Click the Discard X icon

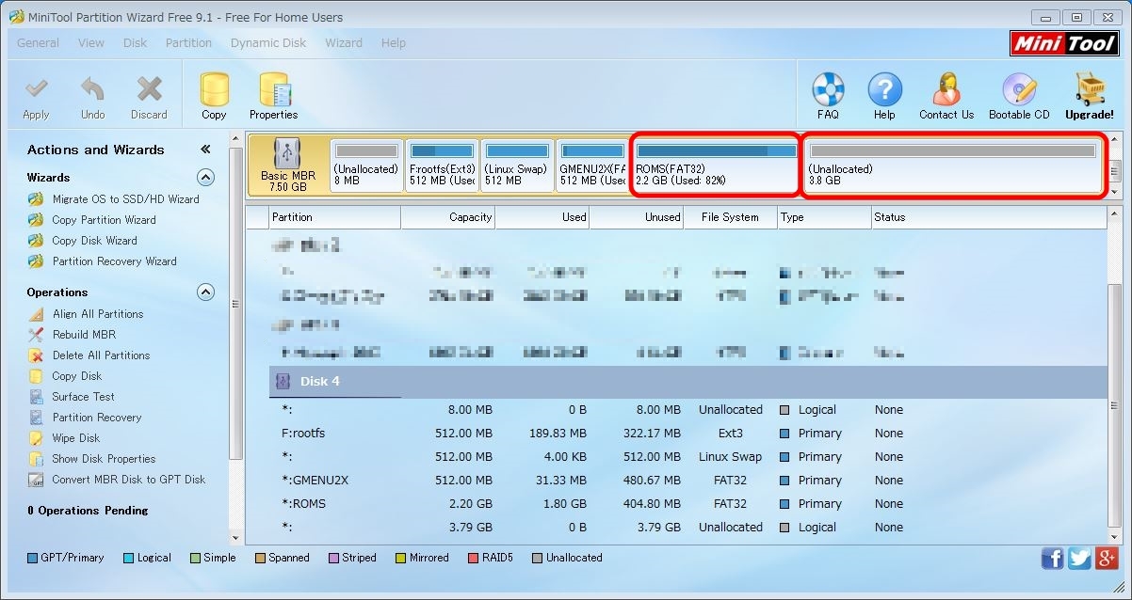pos(149,90)
